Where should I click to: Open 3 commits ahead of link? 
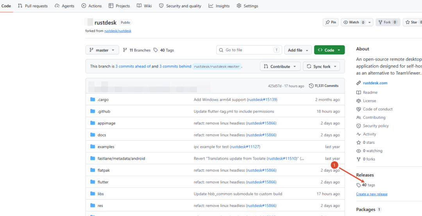(133, 67)
